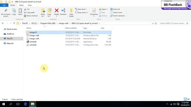Click the search box field
The height and width of the screenshot is (107, 191).
tap(174, 23)
